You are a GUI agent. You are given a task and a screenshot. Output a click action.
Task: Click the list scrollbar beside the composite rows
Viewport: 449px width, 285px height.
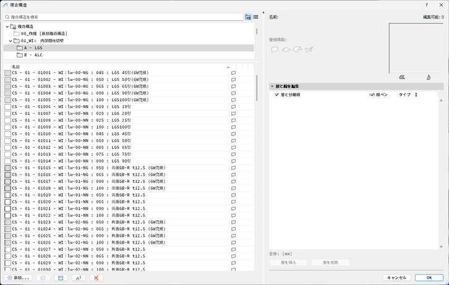tap(257, 88)
